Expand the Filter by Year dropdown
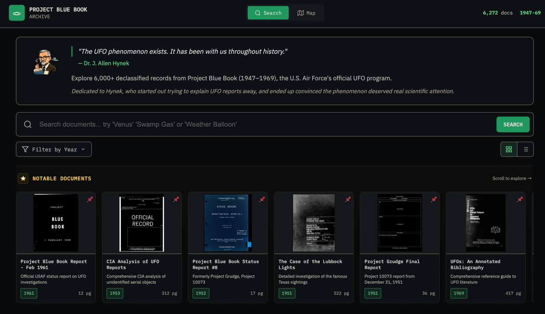Screen dimensions: 545x314 pyautogui.click(x=54, y=149)
